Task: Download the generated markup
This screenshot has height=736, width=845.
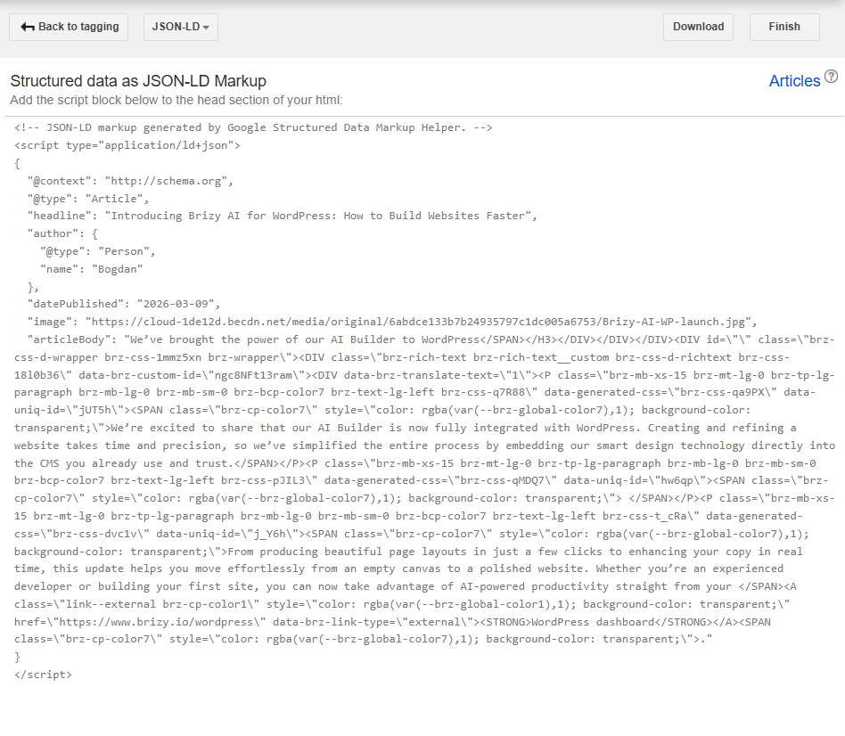Action: click(x=698, y=27)
